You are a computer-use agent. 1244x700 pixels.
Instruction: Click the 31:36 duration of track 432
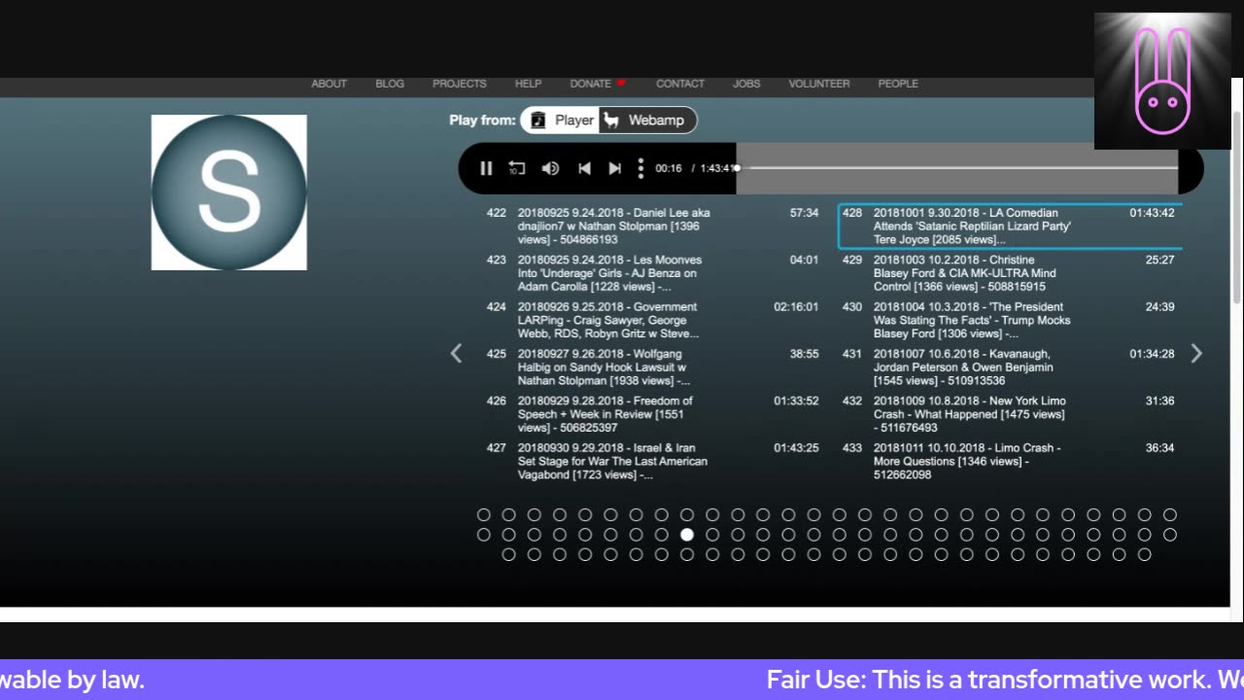[x=1159, y=401]
